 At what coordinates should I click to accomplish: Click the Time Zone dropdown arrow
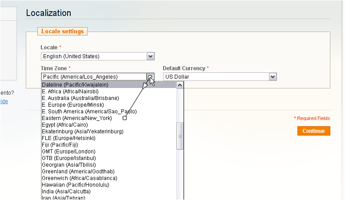point(150,77)
